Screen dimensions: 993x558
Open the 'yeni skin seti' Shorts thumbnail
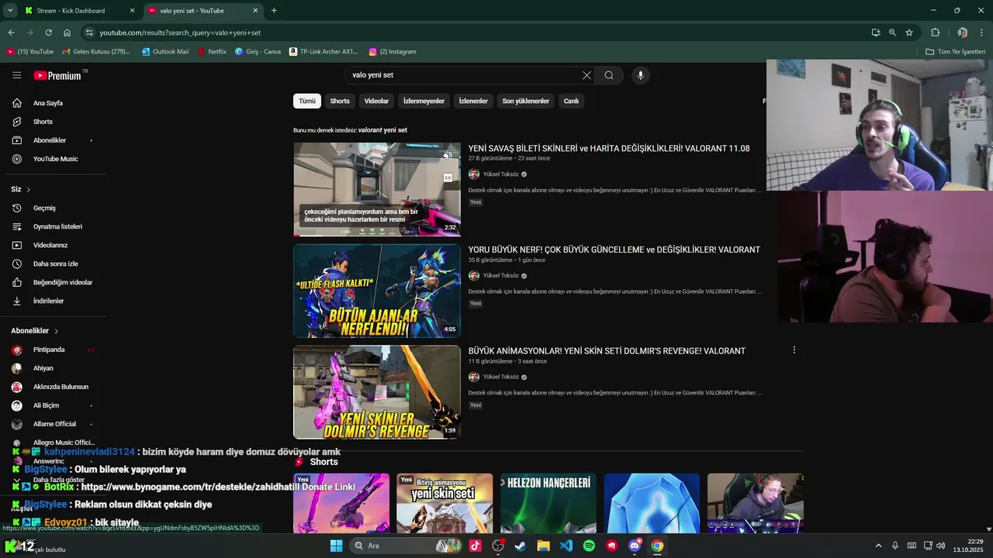445,503
